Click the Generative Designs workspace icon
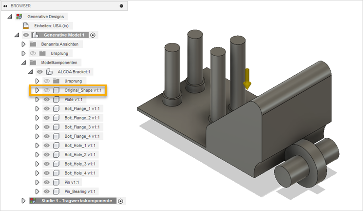Viewport: 363px width, 211px height. [x=19, y=17]
